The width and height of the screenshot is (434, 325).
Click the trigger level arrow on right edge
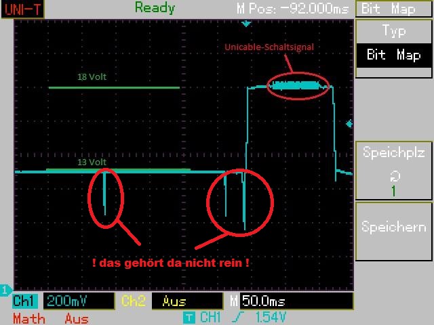[349, 124]
